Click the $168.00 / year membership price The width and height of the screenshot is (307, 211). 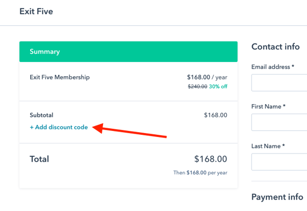[x=207, y=77]
